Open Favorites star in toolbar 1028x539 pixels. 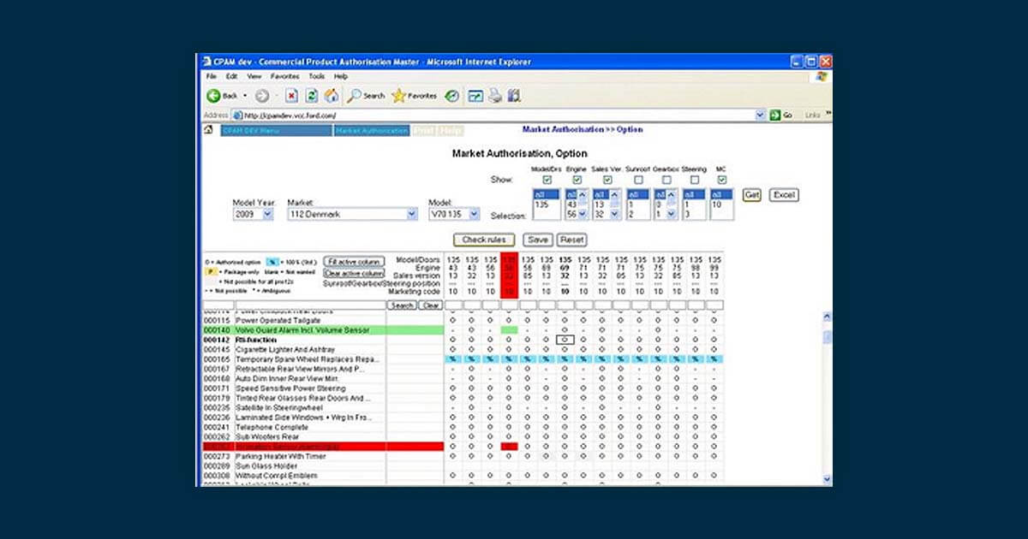(415, 96)
